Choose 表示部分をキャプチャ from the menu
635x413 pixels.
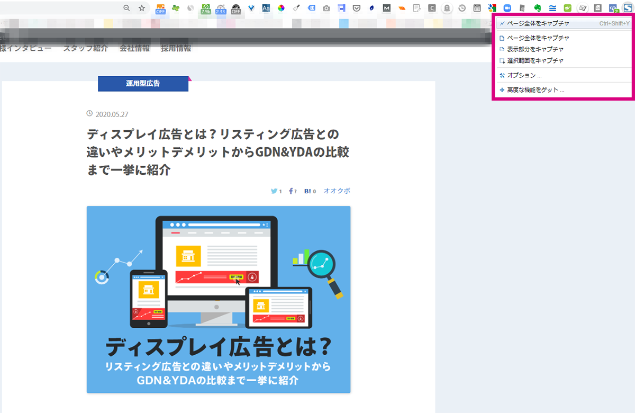(x=564, y=49)
